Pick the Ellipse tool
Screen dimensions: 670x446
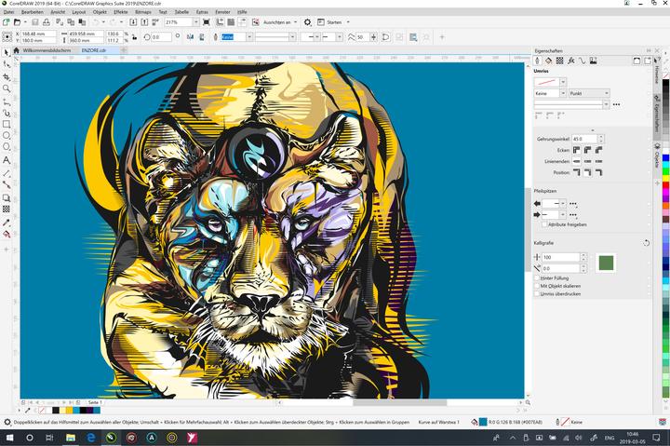coord(7,136)
